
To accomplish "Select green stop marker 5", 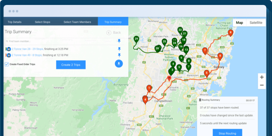I will 179,68.
